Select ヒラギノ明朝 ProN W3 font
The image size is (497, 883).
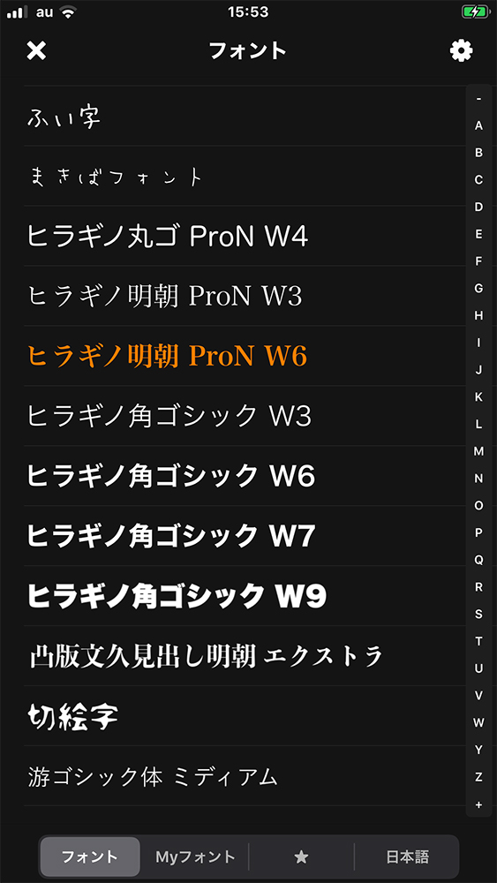coord(245,296)
